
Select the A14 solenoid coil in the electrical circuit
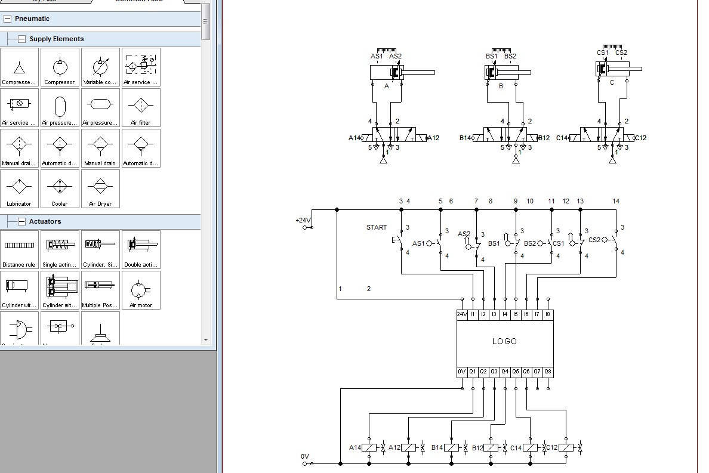(369, 448)
